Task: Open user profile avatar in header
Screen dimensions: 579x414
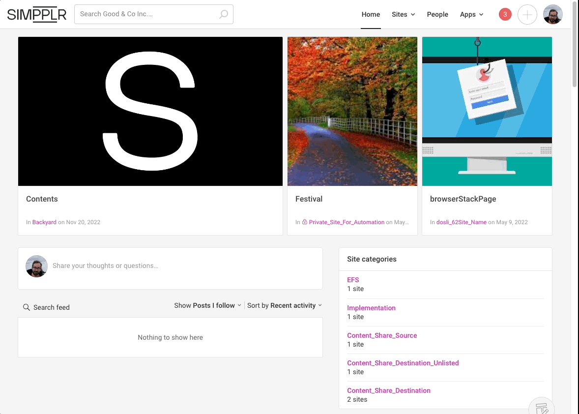Action: point(552,15)
